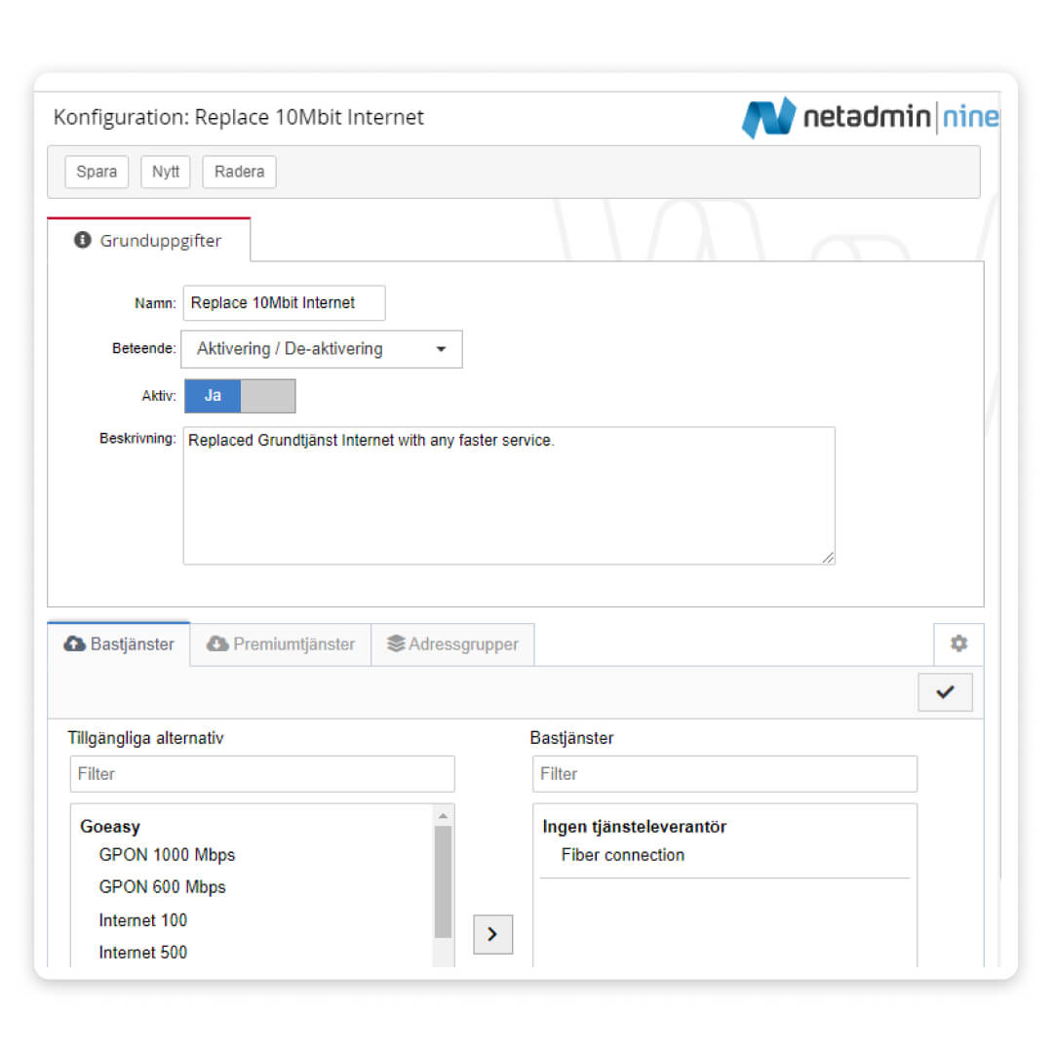Click the Radera button
The height and width of the screenshot is (1053, 1053).
[239, 172]
